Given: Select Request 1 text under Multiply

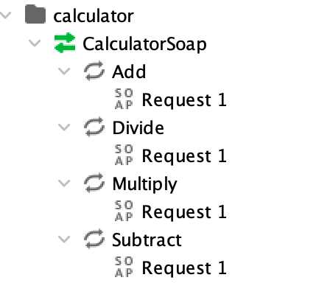Looking at the screenshot, I should (184, 212).
